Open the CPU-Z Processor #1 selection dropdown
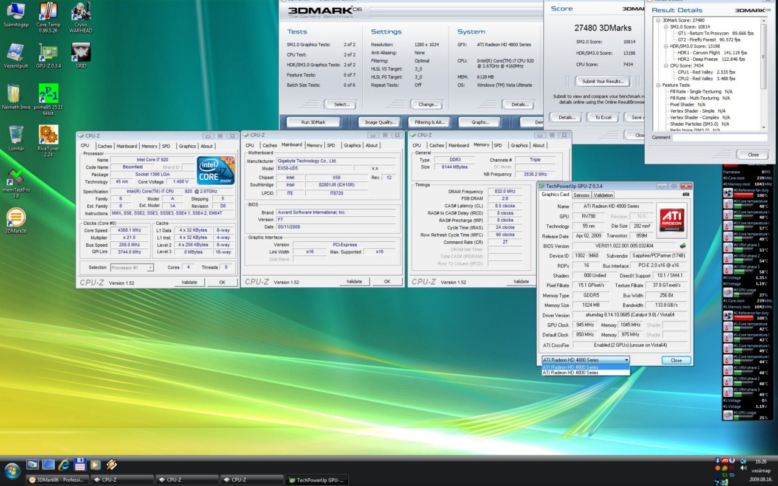Viewport: 778px width, 486px height. [132, 267]
